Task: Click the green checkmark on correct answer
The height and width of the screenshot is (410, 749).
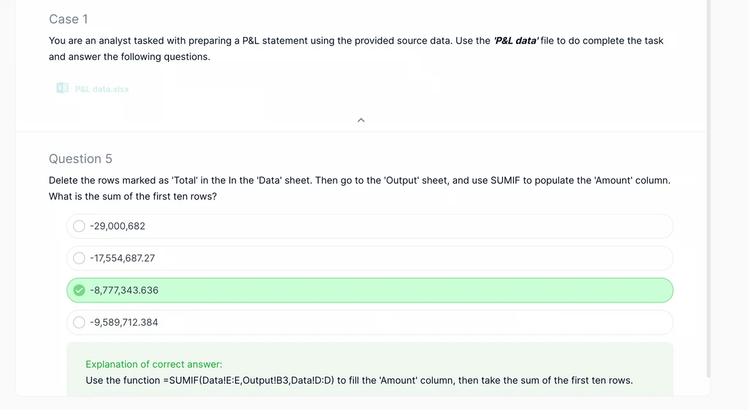Action: pyautogui.click(x=79, y=290)
